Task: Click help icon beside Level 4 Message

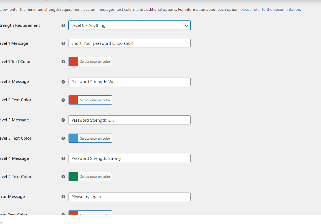Action: pyautogui.click(x=63, y=158)
